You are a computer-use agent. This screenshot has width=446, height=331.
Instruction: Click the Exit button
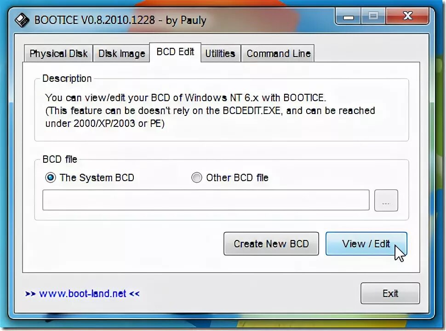(390, 293)
